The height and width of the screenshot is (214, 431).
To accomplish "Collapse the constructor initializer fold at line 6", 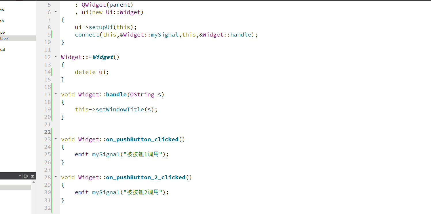I will [56, 12].
